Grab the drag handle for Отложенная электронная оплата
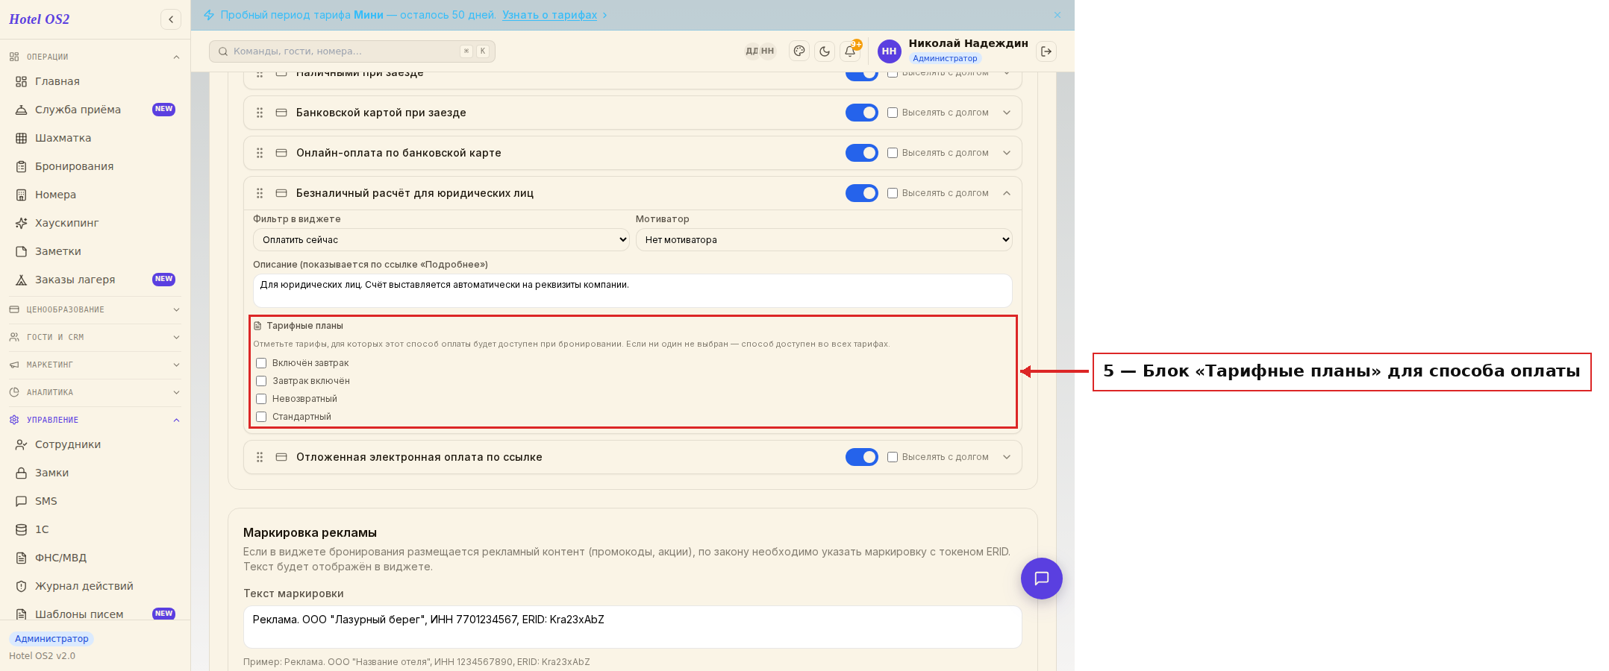The width and height of the screenshot is (1609, 671). 260,457
